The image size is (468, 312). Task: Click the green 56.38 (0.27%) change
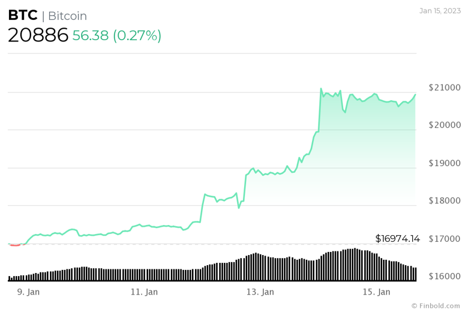[116, 35]
